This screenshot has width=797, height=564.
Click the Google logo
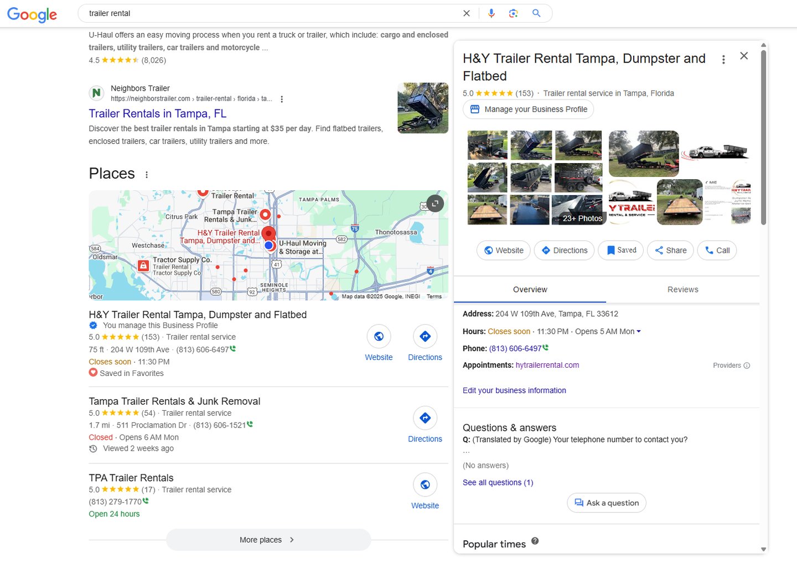pos(32,14)
